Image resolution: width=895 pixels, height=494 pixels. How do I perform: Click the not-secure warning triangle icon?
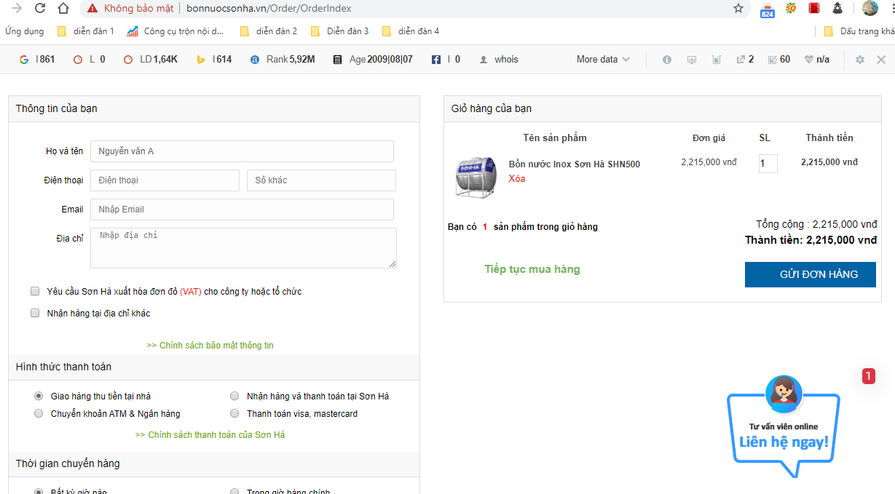pyautogui.click(x=92, y=9)
